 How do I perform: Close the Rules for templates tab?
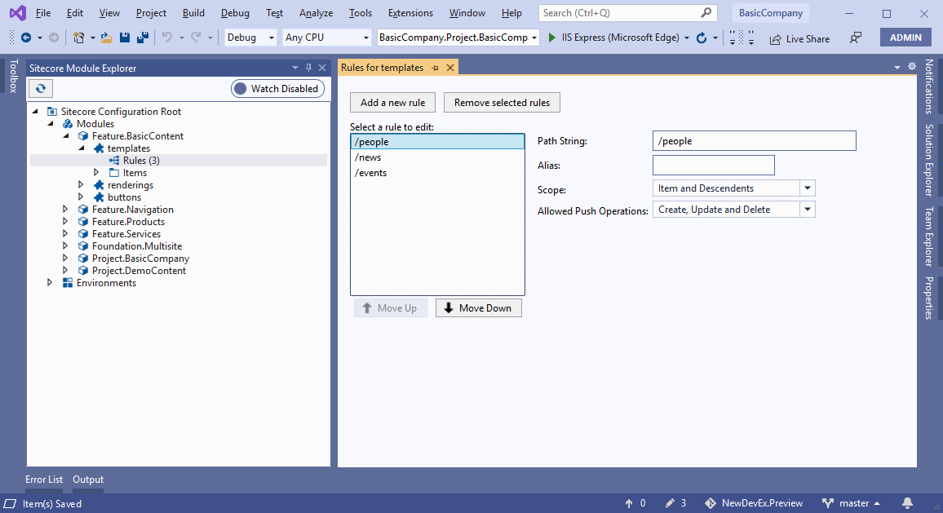click(x=449, y=68)
